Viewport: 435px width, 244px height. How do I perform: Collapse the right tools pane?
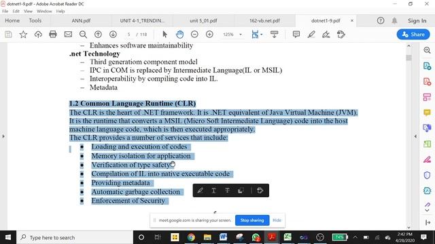click(x=415, y=136)
